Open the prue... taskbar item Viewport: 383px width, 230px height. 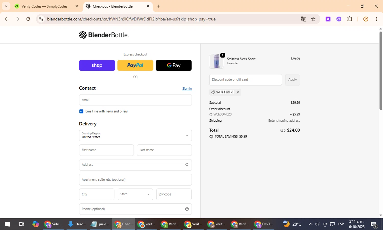(100, 224)
